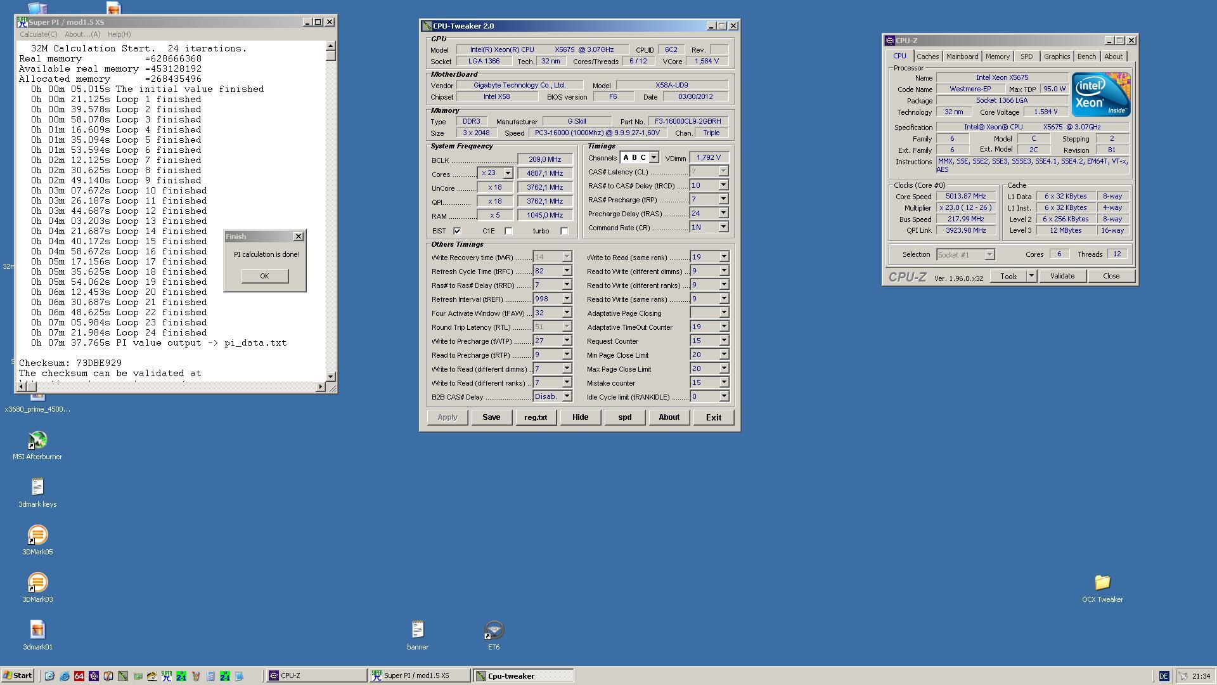Open the Calculate(C) menu in Super PI
Viewport: 1217px width, 685px height.
38,34
